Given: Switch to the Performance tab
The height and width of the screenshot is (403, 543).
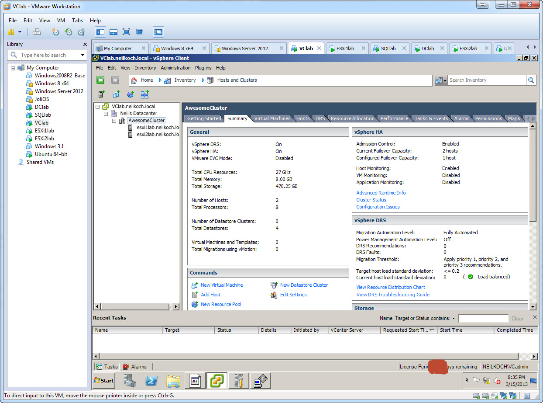Looking at the screenshot, I should [394, 118].
